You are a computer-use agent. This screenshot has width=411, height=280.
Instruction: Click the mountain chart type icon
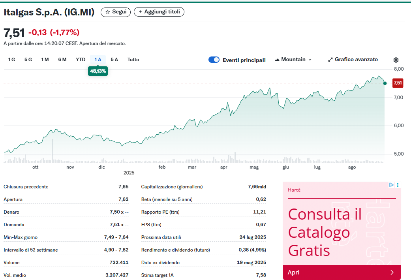pos(277,60)
